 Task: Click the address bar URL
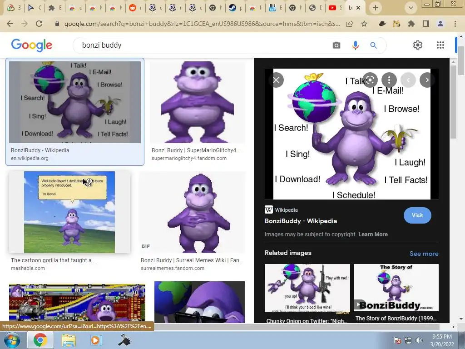click(x=202, y=24)
